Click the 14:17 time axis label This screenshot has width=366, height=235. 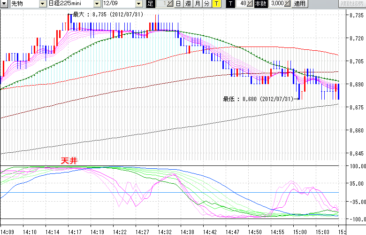(x=75, y=232)
